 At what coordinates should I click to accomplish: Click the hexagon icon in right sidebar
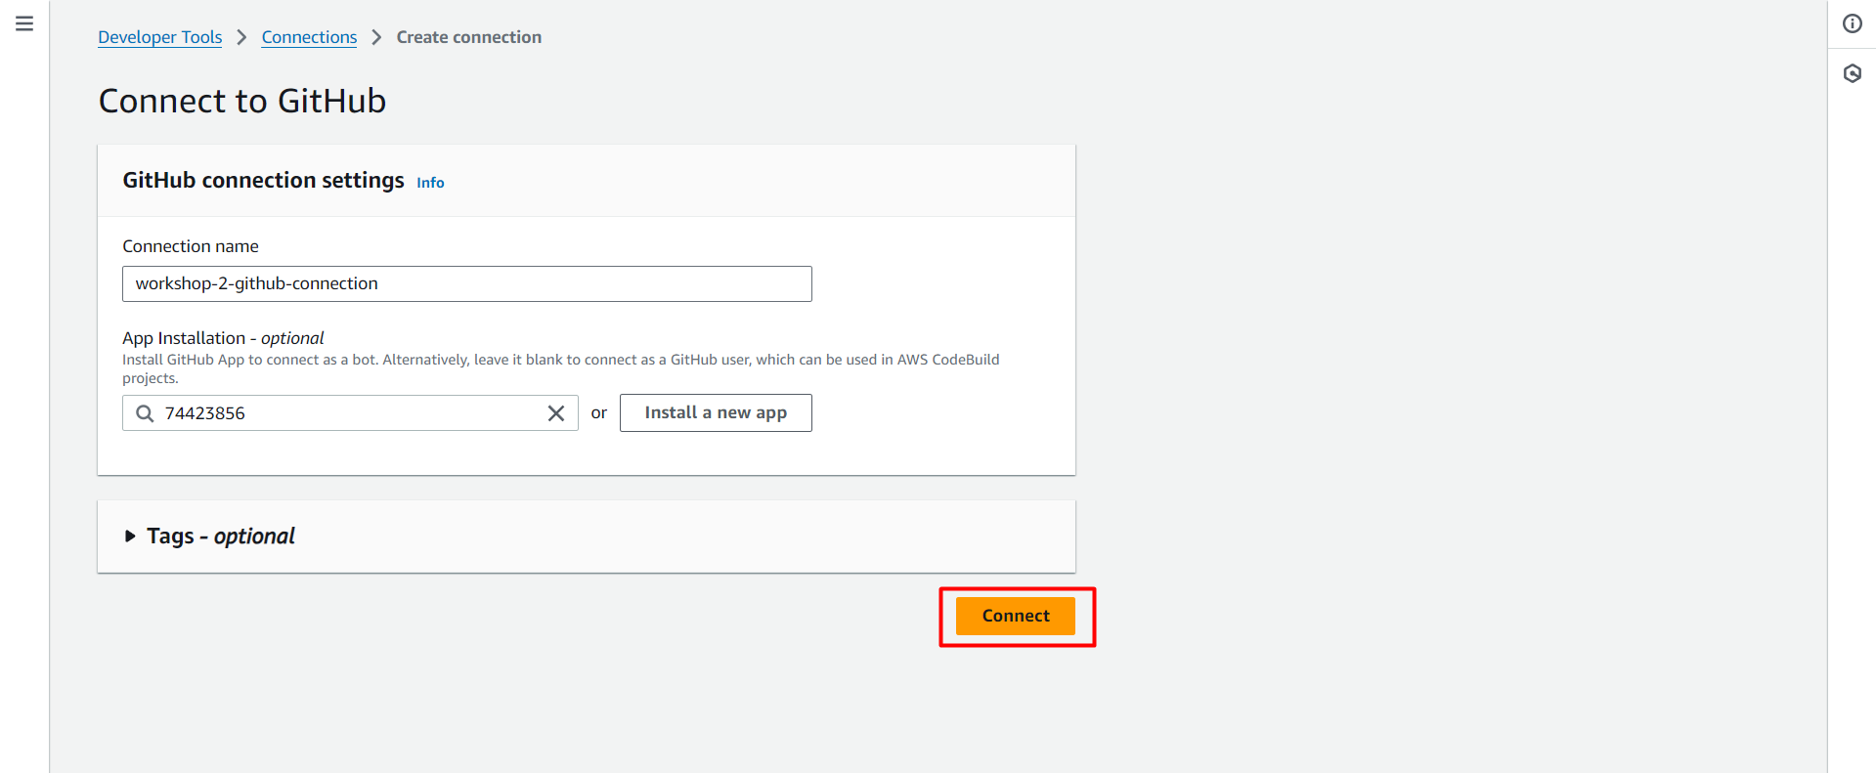pyautogui.click(x=1852, y=73)
